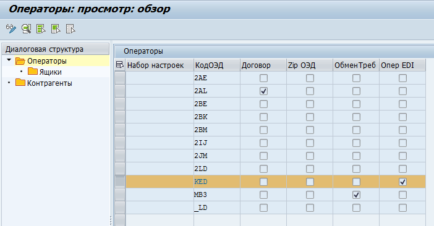Toggle Договор checkbox in row 2AE
Image resolution: width=434 pixels, height=226 pixels.
click(263, 78)
